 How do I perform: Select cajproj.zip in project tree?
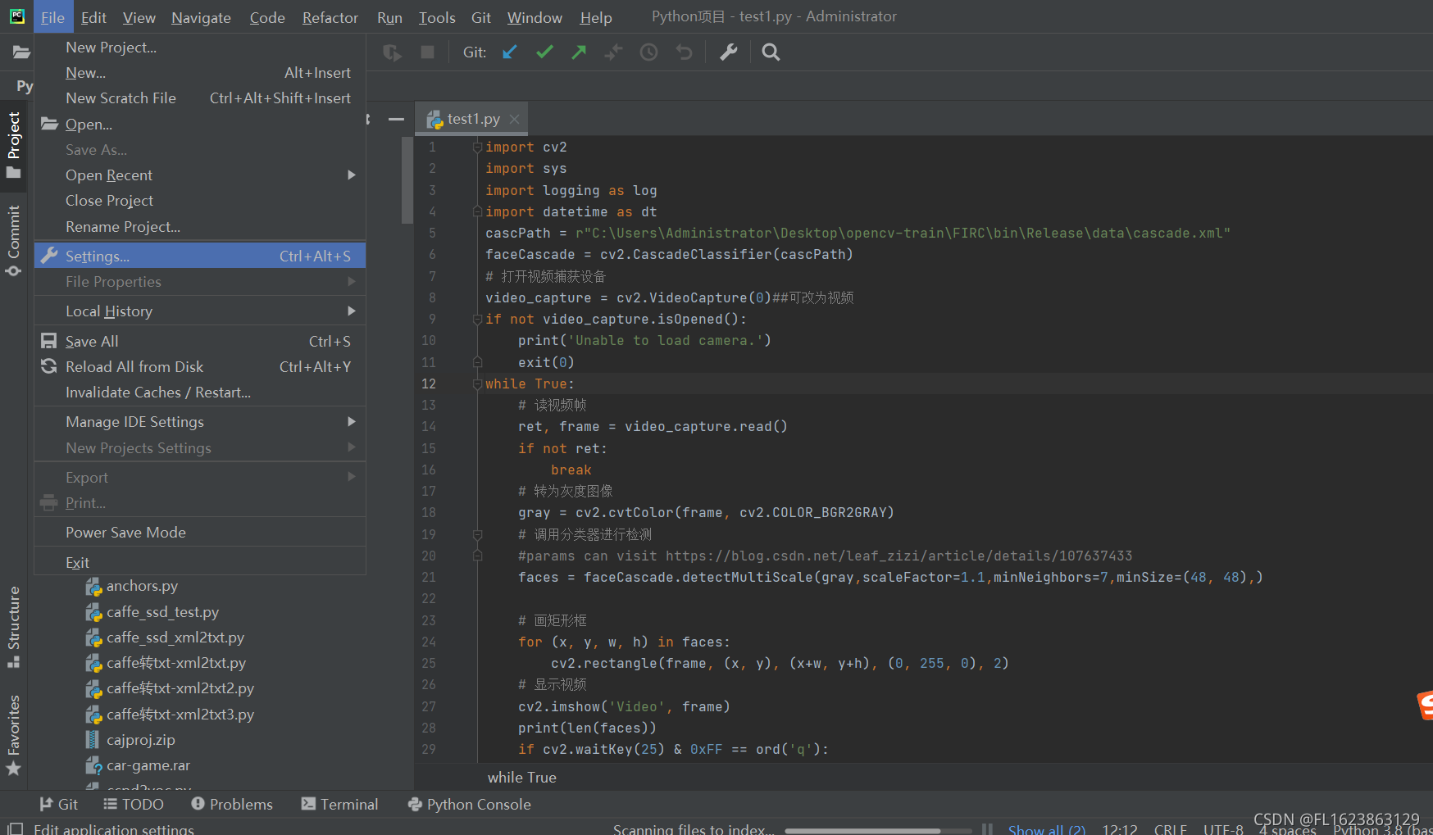(140, 740)
